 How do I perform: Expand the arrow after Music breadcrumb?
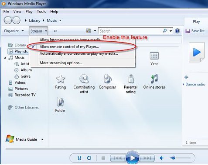pos(60,20)
